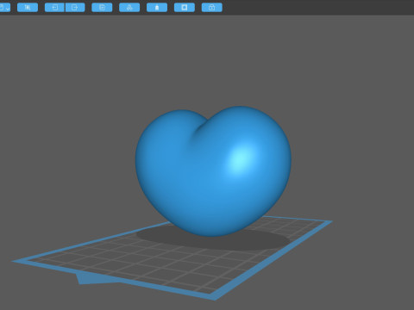Click the duplicate object toolbar icon
The image size is (414, 310).
pyautogui.click(x=102, y=8)
